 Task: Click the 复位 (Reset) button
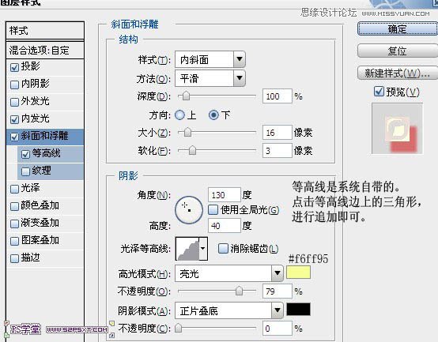coord(398,51)
